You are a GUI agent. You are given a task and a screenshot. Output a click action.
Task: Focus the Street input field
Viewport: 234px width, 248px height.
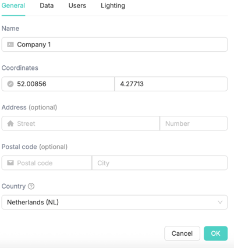80,123
